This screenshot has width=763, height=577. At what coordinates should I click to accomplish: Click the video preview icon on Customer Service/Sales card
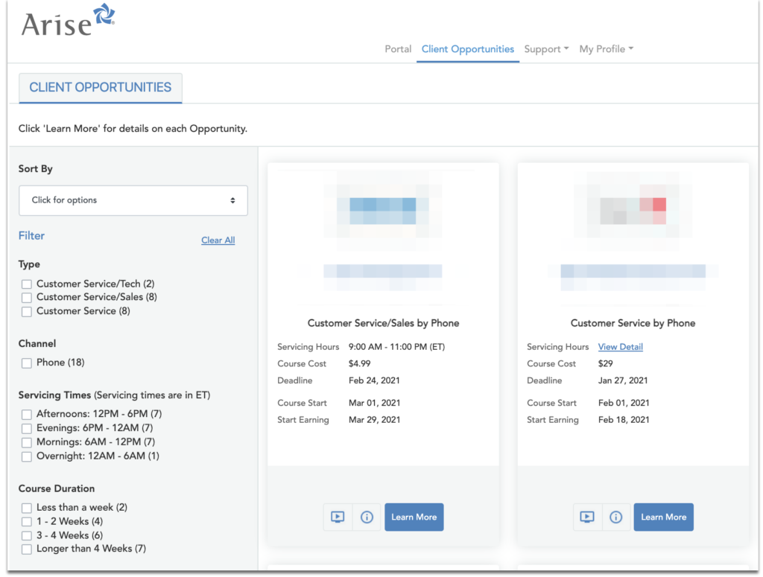click(x=337, y=517)
